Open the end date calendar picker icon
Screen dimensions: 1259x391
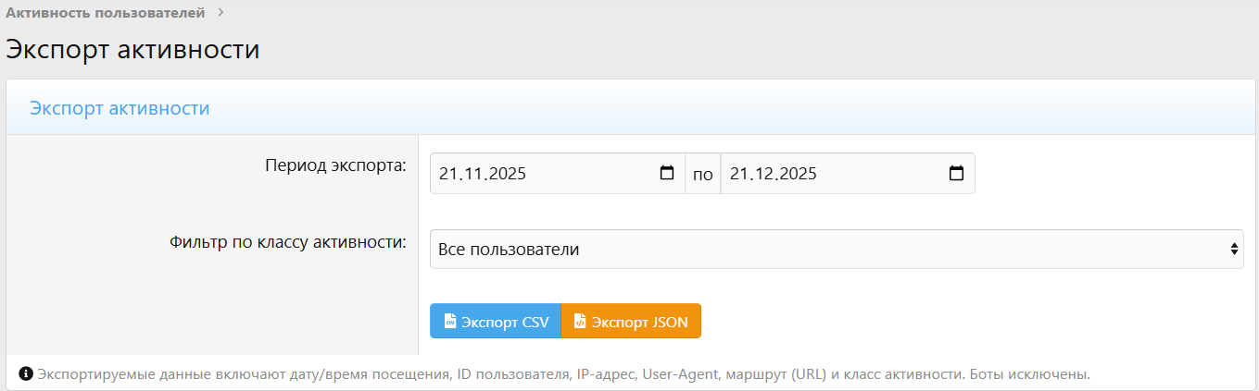pyautogui.click(x=957, y=174)
